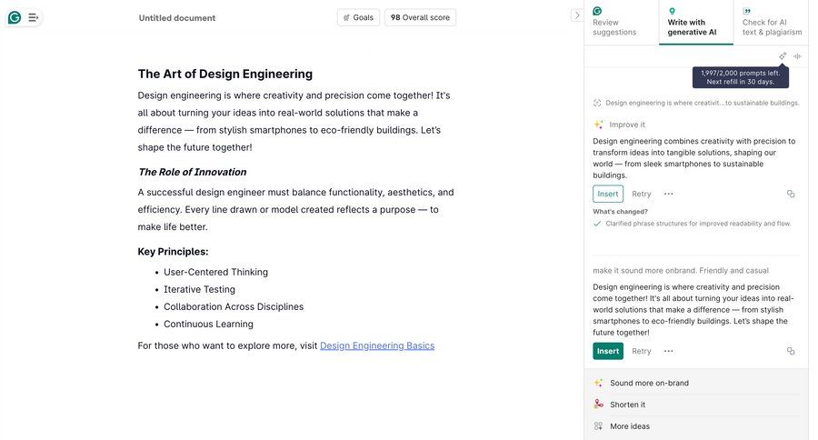Insert the Improve it suggestion
Viewport: 818px width, 440px height.
(608, 194)
